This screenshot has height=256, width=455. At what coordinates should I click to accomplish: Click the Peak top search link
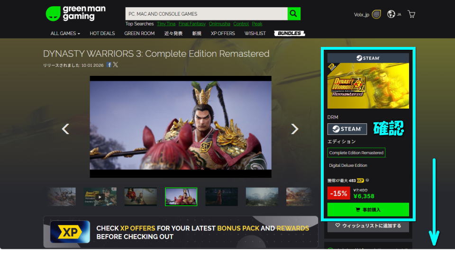pos(257,24)
